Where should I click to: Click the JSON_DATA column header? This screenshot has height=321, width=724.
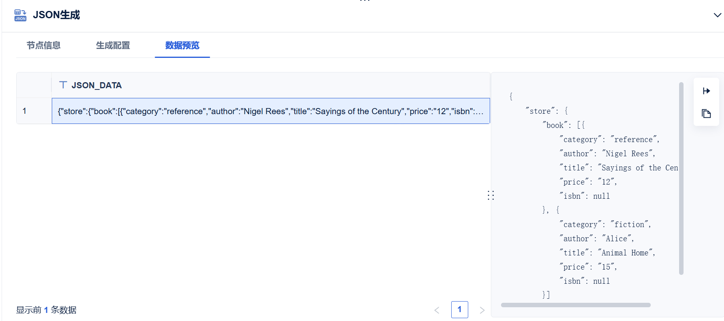click(271, 85)
